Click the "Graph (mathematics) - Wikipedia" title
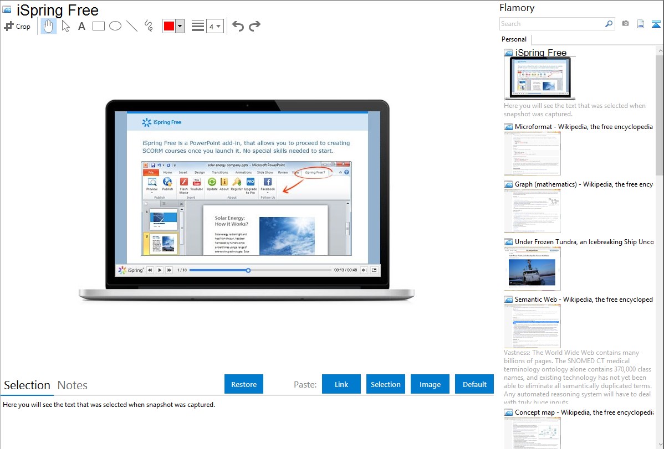664x449 pixels. 584,184
